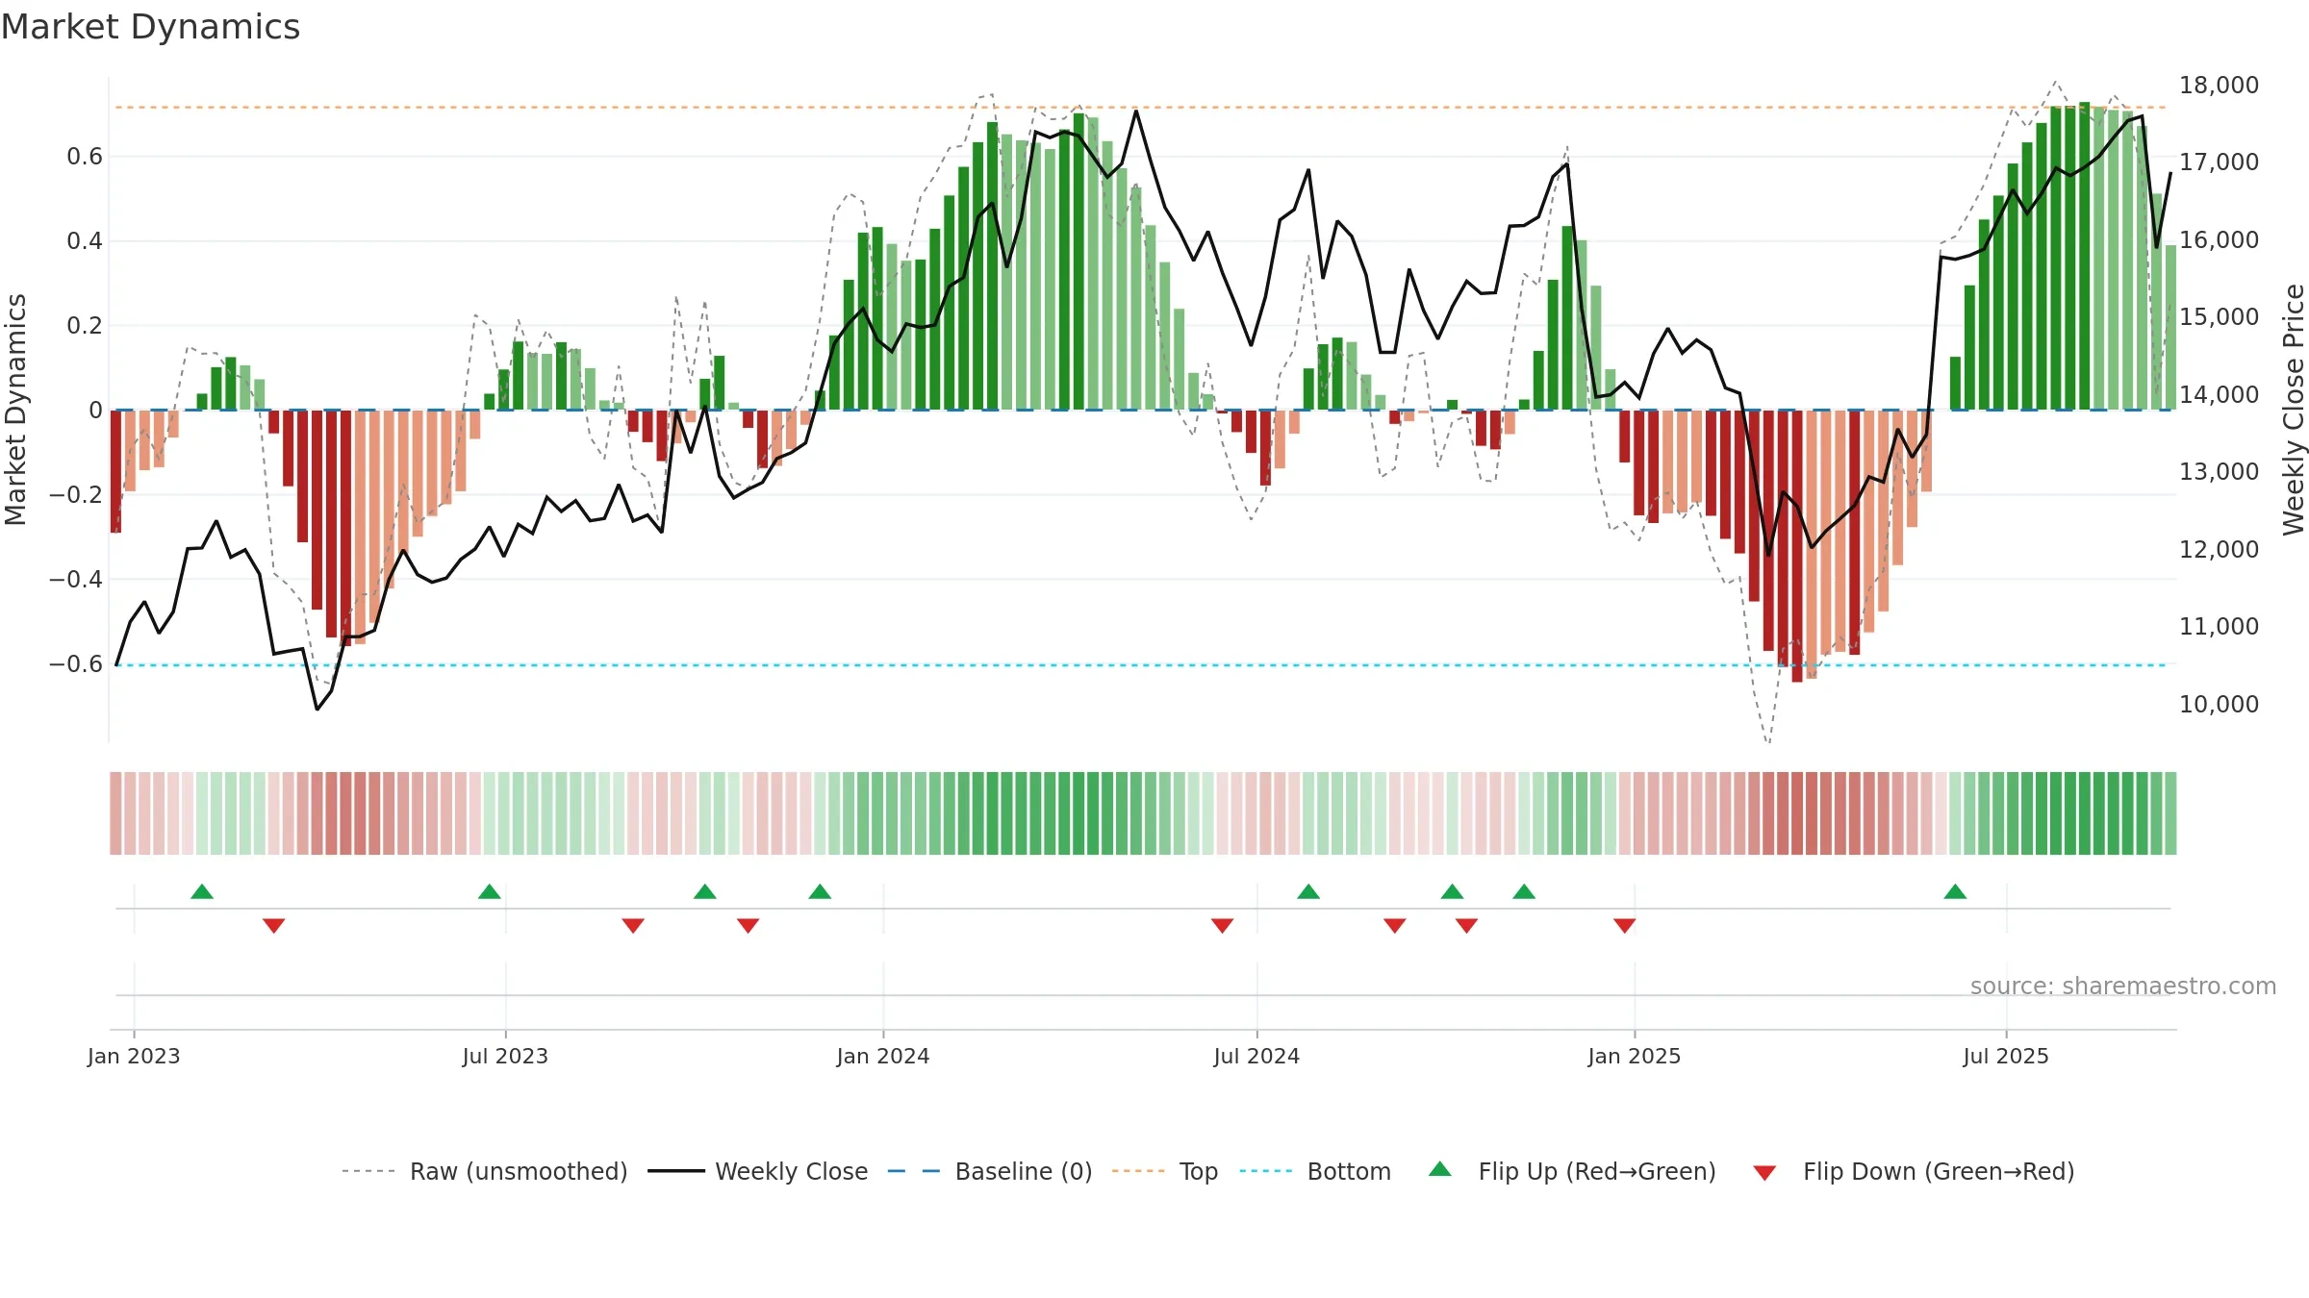The height and width of the screenshot is (1298, 2309).
Task: Click the −0.6 left-axis tick label
Action: (76, 664)
